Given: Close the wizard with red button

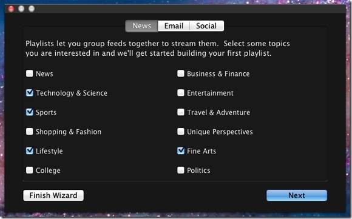Looking at the screenshot, I should point(11,8).
